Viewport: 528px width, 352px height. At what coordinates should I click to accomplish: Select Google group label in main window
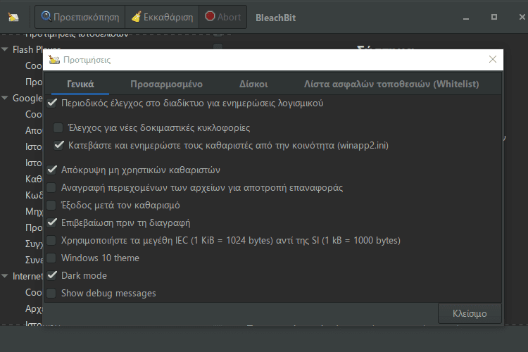[x=27, y=98]
